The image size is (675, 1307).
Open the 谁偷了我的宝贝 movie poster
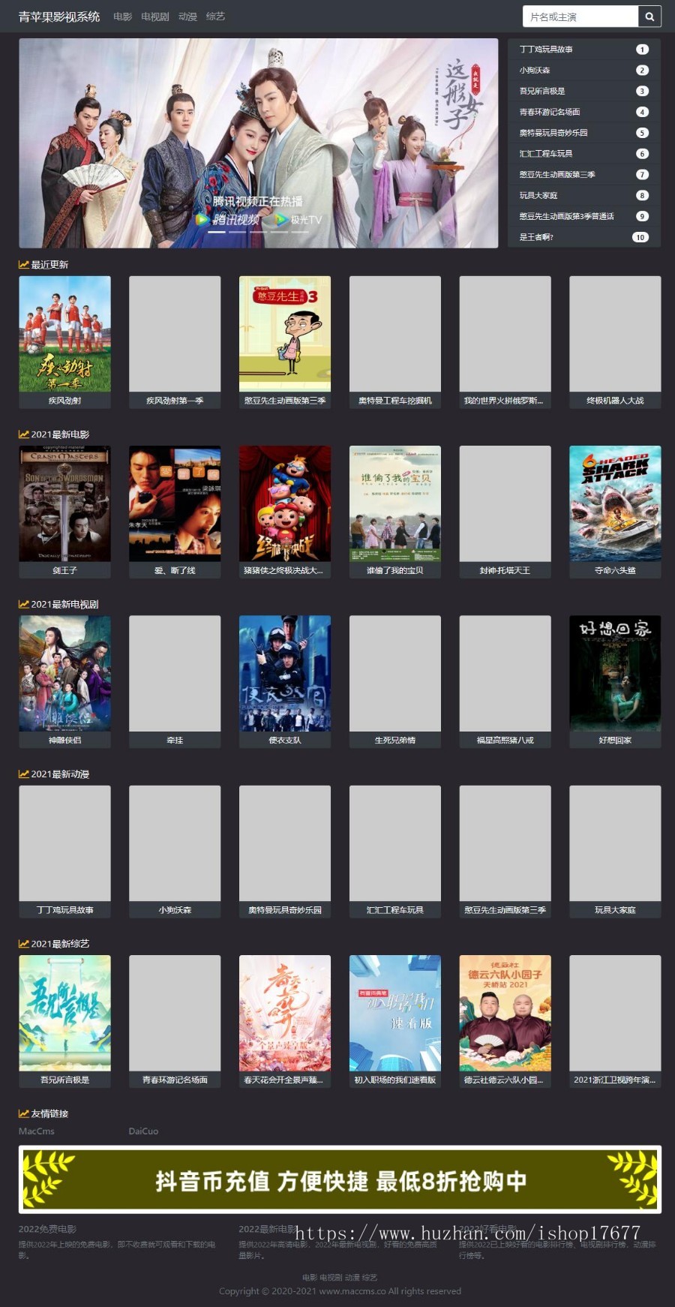pyautogui.click(x=395, y=503)
